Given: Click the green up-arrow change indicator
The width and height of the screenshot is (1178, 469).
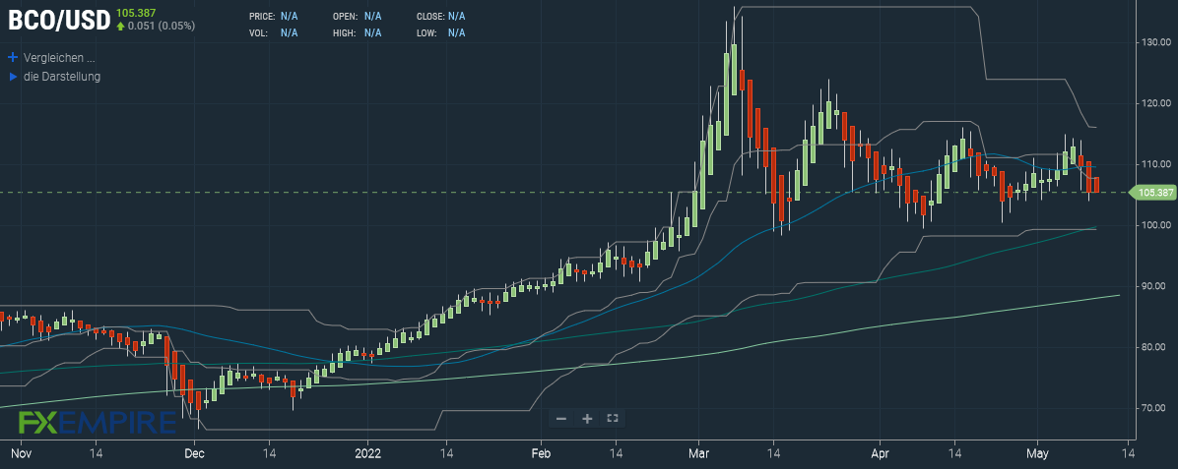Looking at the screenshot, I should (x=120, y=26).
